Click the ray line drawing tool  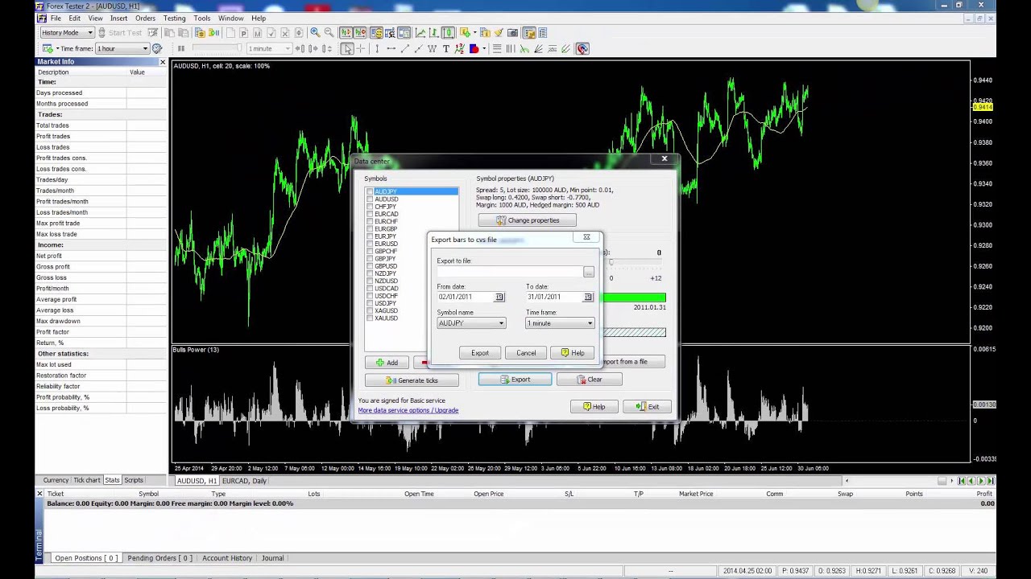[418, 49]
